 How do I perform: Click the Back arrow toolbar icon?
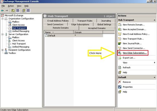[x=2, y=10]
